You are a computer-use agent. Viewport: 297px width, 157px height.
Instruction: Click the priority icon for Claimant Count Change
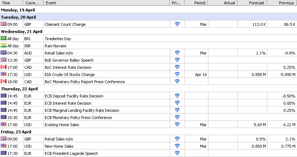pos(177,24)
